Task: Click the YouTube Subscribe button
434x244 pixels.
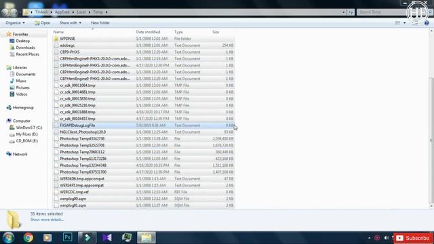Action: pyautogui.click(x=413, y=238)
